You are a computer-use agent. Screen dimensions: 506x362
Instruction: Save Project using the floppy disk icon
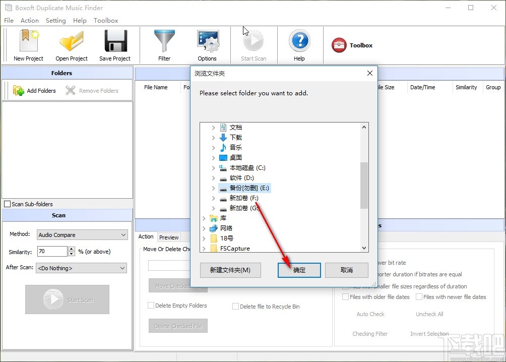tap(115, 41)
